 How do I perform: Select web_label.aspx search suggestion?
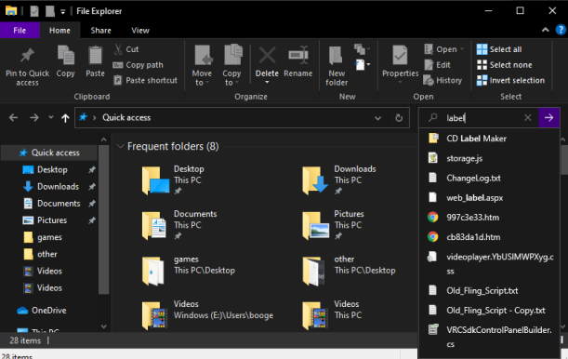489,198
